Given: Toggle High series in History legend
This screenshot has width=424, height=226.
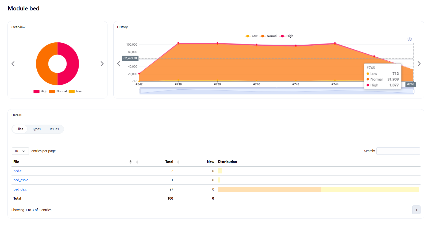Looking at the screenshot, I should [x=287, y=36].
